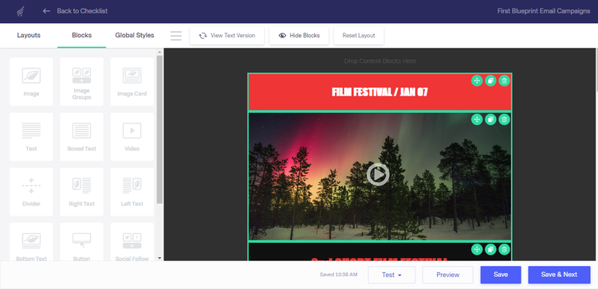This screenshot has width=598, height=289.
Task: Delete the Film Festival header block
Action: 504,80
